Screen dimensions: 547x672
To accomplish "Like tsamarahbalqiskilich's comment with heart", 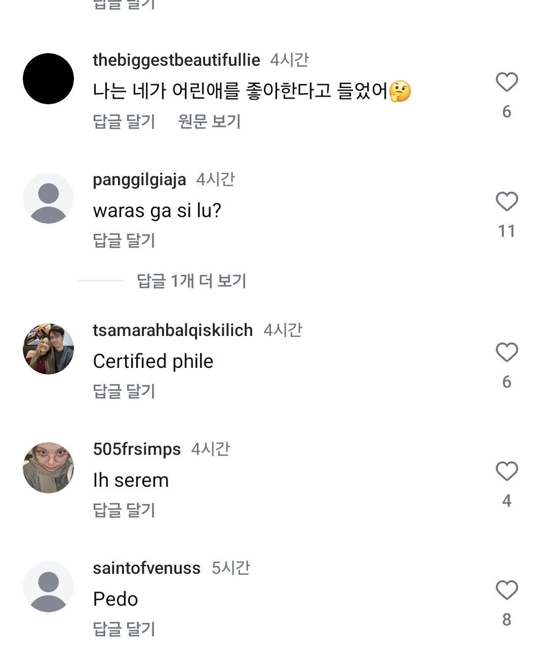I will coord(506,352).
